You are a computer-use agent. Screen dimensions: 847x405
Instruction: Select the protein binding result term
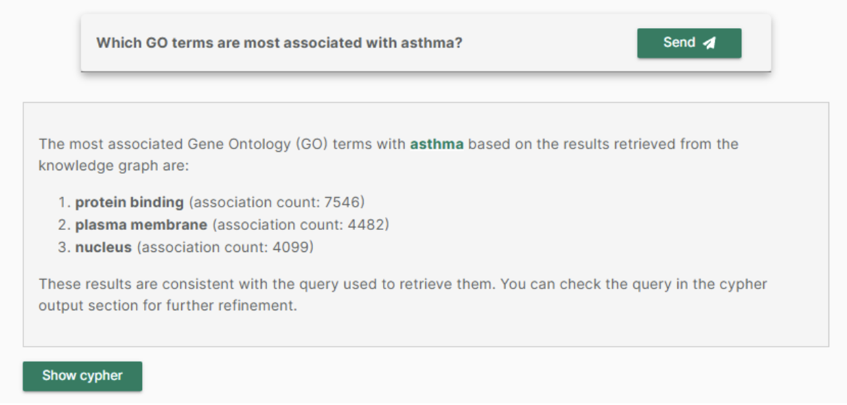tap(130, 202)
